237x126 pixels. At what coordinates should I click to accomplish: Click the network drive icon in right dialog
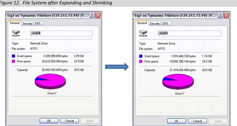[143, 33]
